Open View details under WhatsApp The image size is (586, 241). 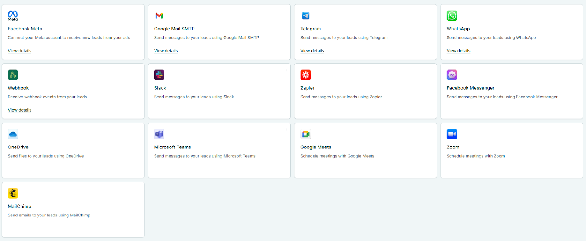click(458, 51)
